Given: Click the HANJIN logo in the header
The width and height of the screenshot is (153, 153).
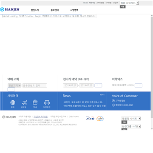Looking at the screenshot, I should coord(10,9).
